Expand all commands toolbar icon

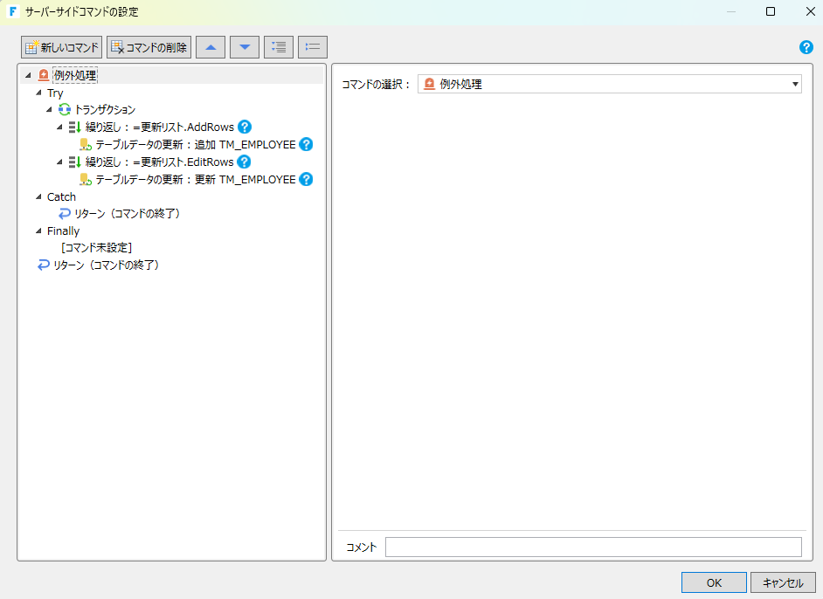tap(279, 47)
